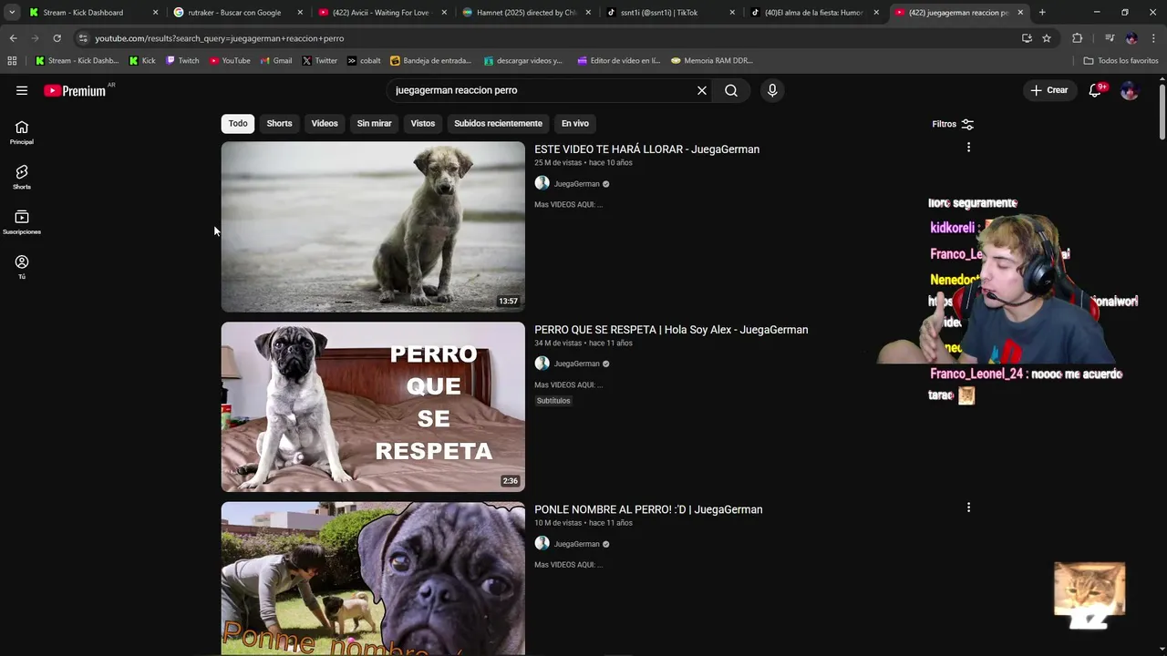Image resolution: width=1167 pixels, height=656 pixels.
Task: Select the En vivo filter chip
Action: [x=575, y=124]
